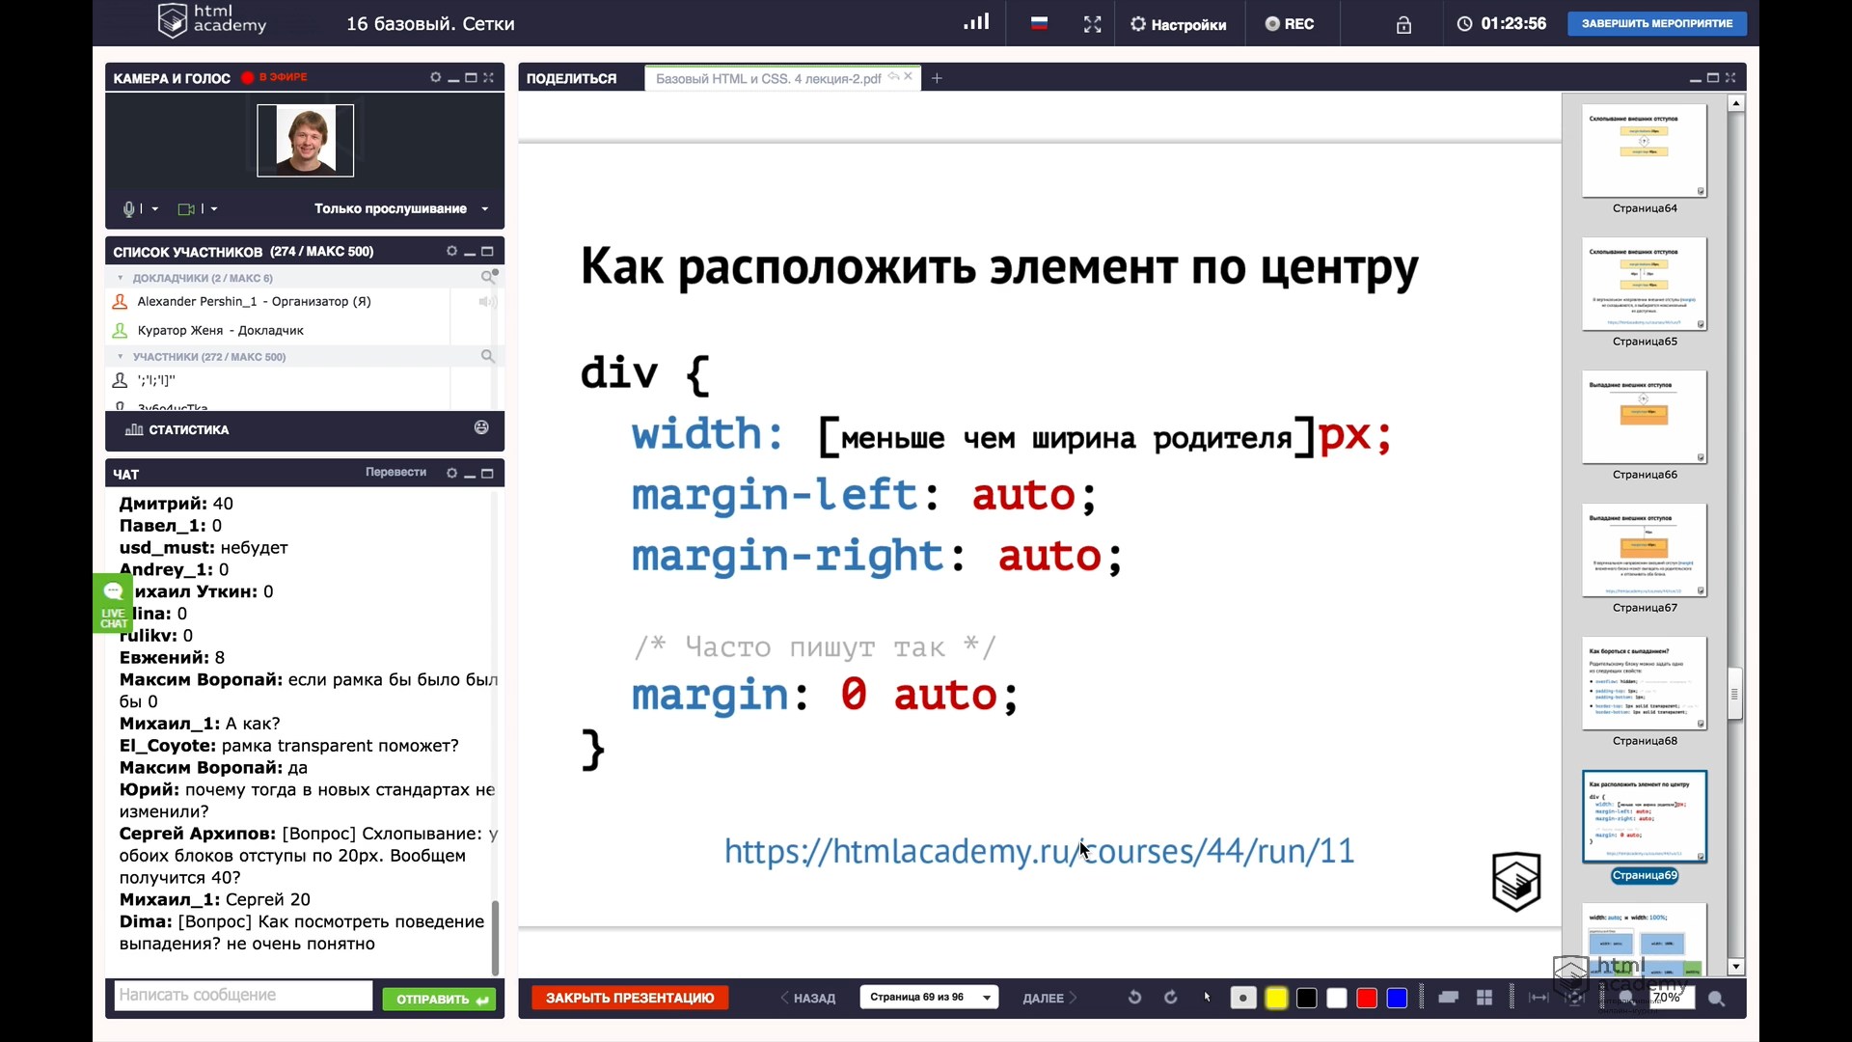The width and height of the screenshot is (1852, 1042).
Task: Click the smiley icon in Статистика bar
Action: 481,427
